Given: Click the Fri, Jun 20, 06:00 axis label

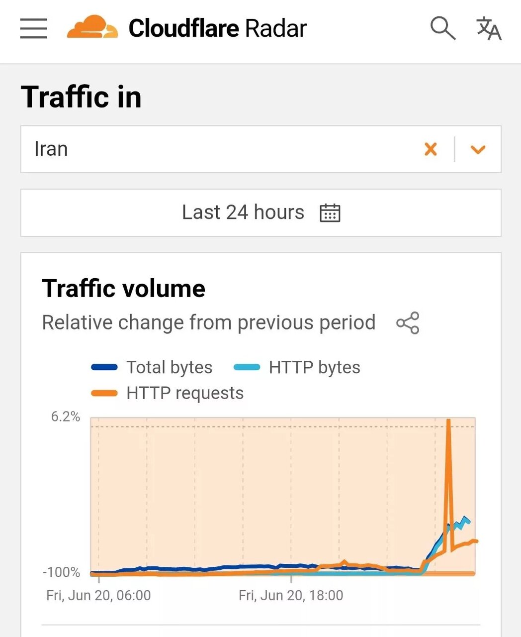Looking at the screenshot, I should pos(98,596).
